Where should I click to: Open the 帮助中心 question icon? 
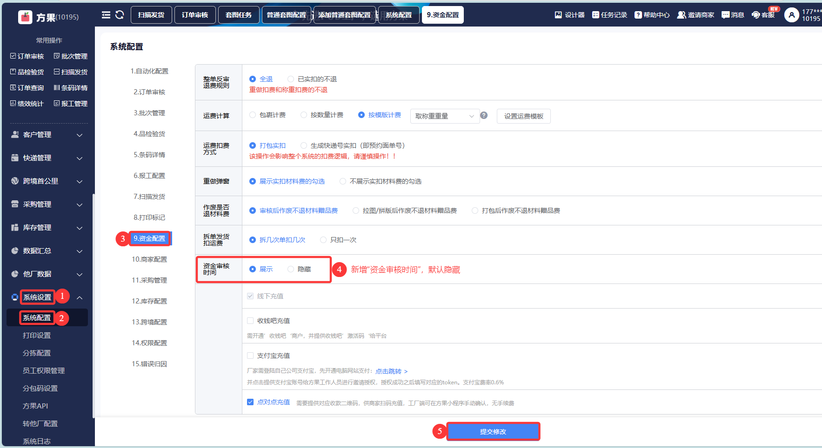tap(638, 15)
